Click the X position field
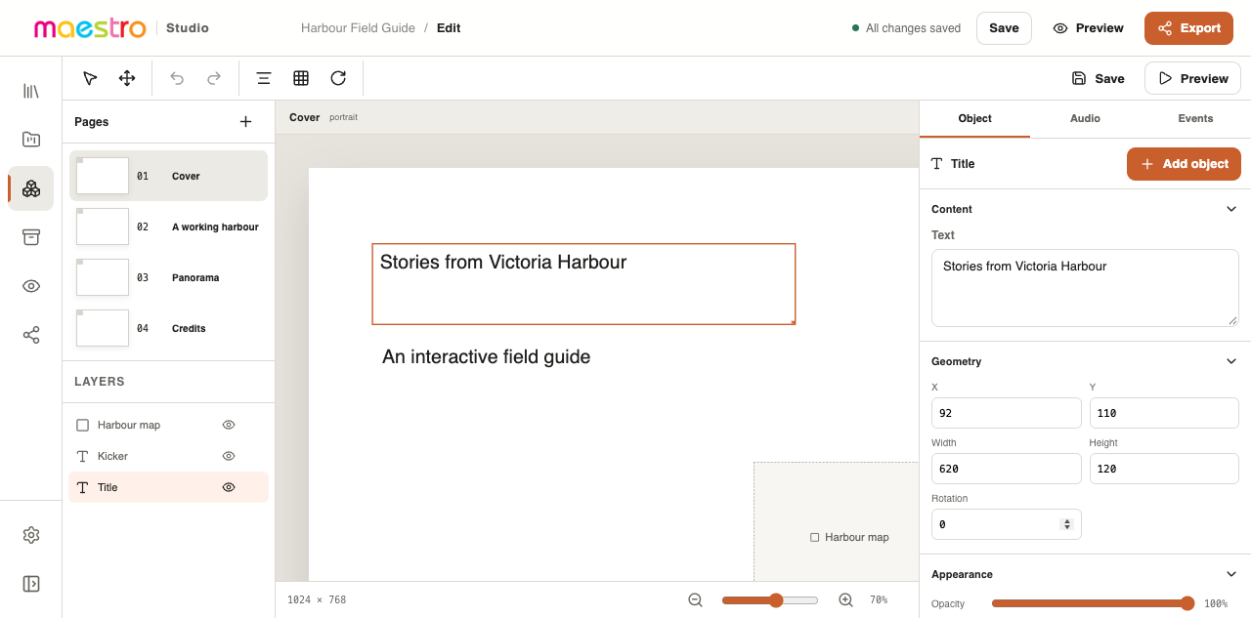The width and height of the screenshot is (1251, 618). coord(1006,413)
